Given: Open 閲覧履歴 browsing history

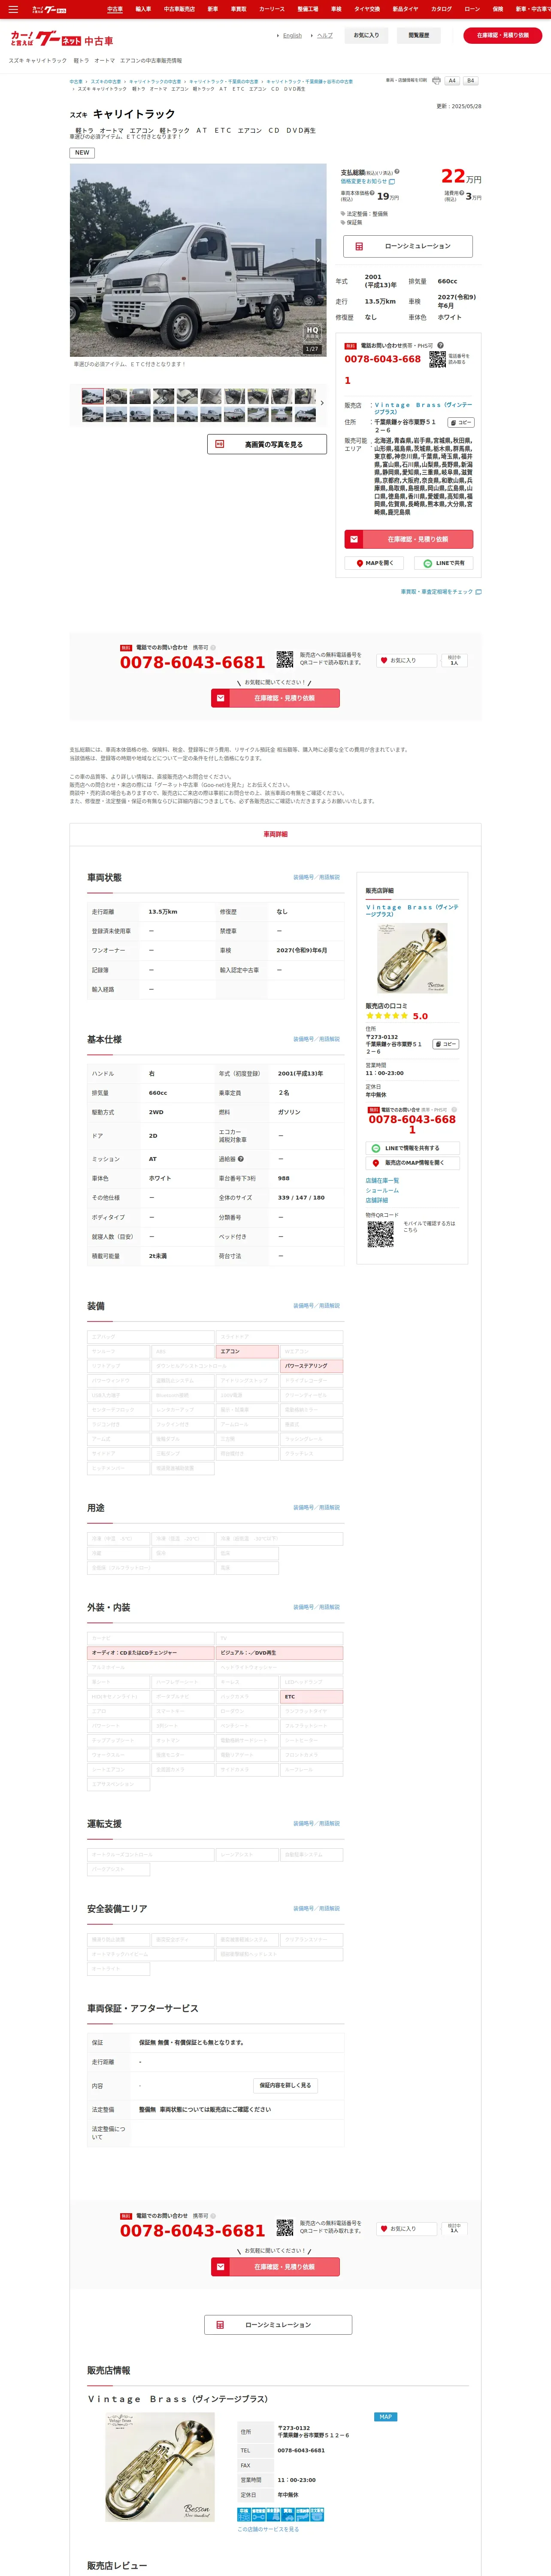Looking at the screenshot, I should point(419,35).
